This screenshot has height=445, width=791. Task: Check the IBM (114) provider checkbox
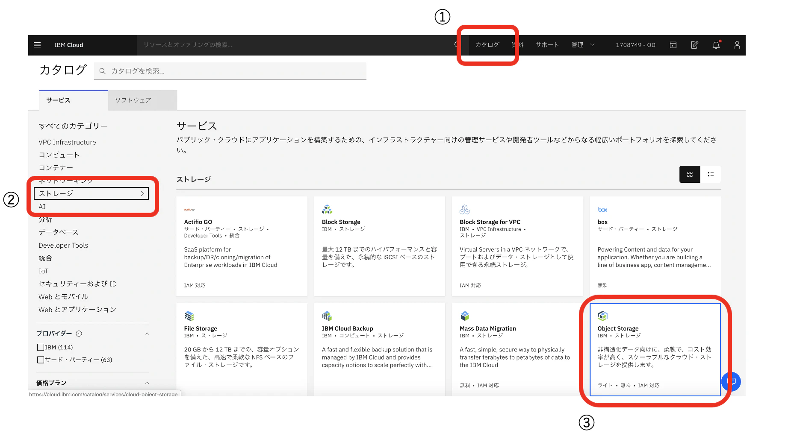click(x=41, y=347)
